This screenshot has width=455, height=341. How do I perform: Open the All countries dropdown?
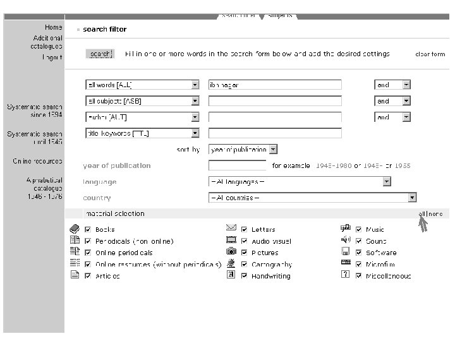coord(313,198)
